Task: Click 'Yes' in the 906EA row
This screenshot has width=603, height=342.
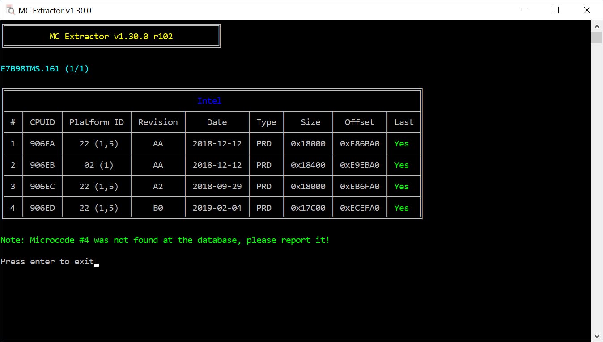Action: (401, 143)
